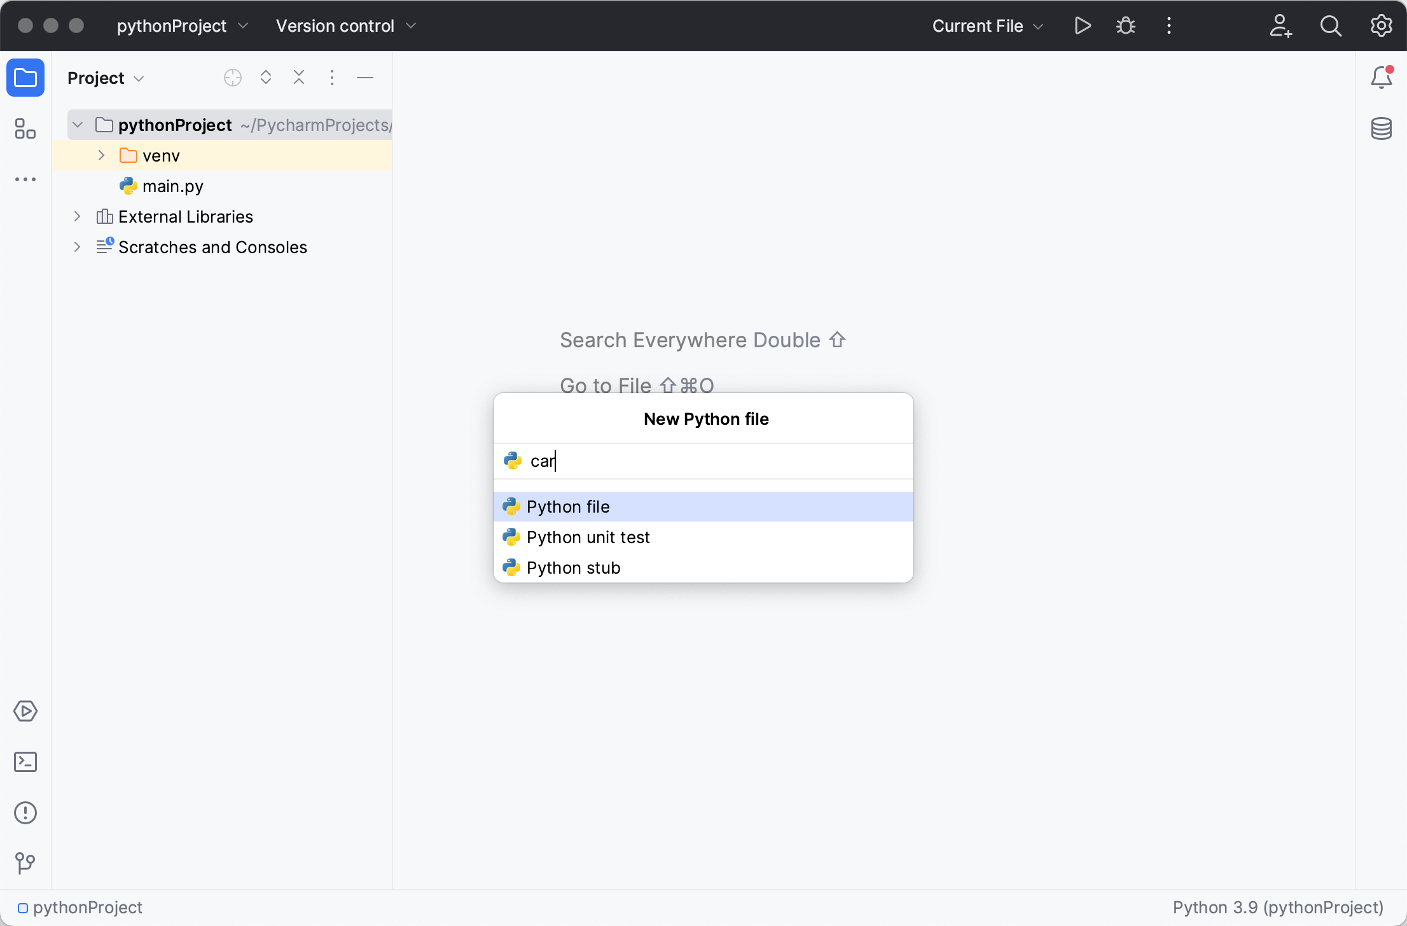
Task: Click the Services panel icon
Action: [25, 711]
